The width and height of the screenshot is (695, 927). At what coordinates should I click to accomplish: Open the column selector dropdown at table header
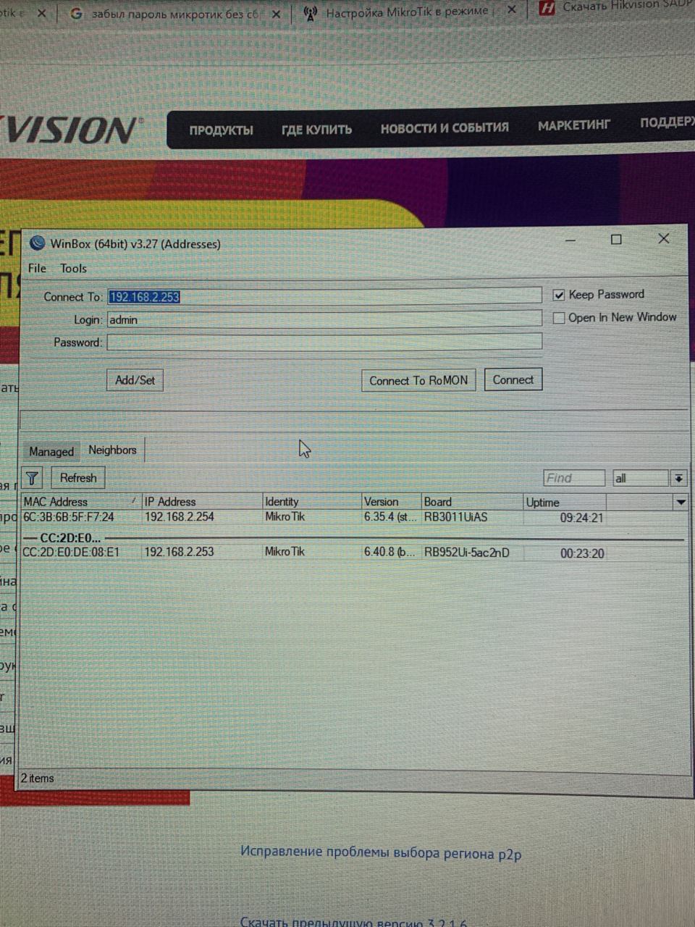coord(681,502)
